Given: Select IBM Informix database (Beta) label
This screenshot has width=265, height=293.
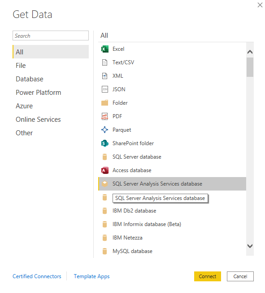Looking at the screenshot, I should 147,224.
